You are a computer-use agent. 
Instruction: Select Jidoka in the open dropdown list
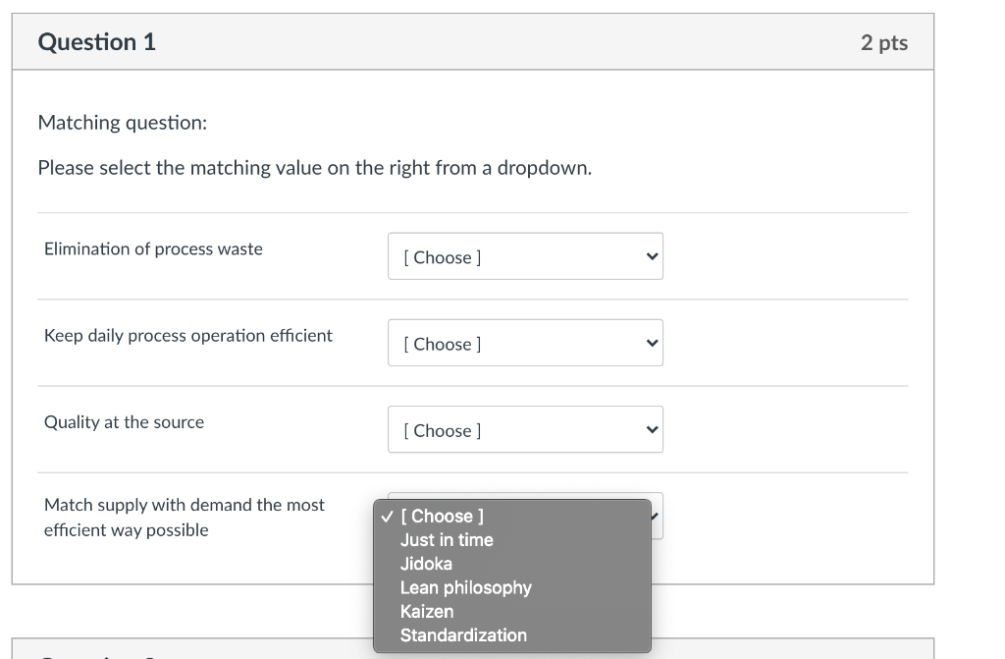pos(426,564)
